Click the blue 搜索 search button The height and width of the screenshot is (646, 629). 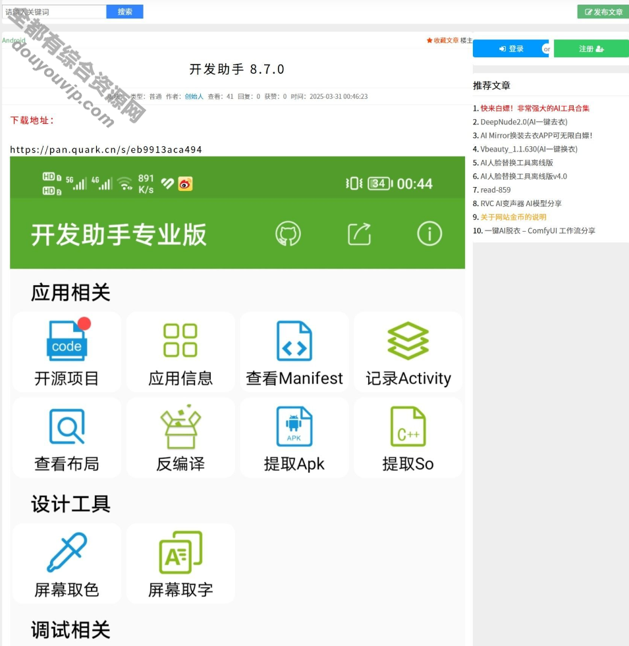click(124, 12)
